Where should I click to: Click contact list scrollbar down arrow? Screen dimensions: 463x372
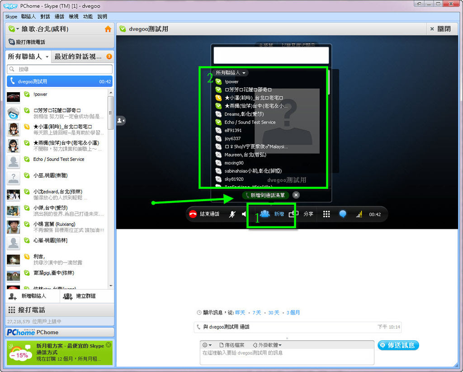(111, 286)
